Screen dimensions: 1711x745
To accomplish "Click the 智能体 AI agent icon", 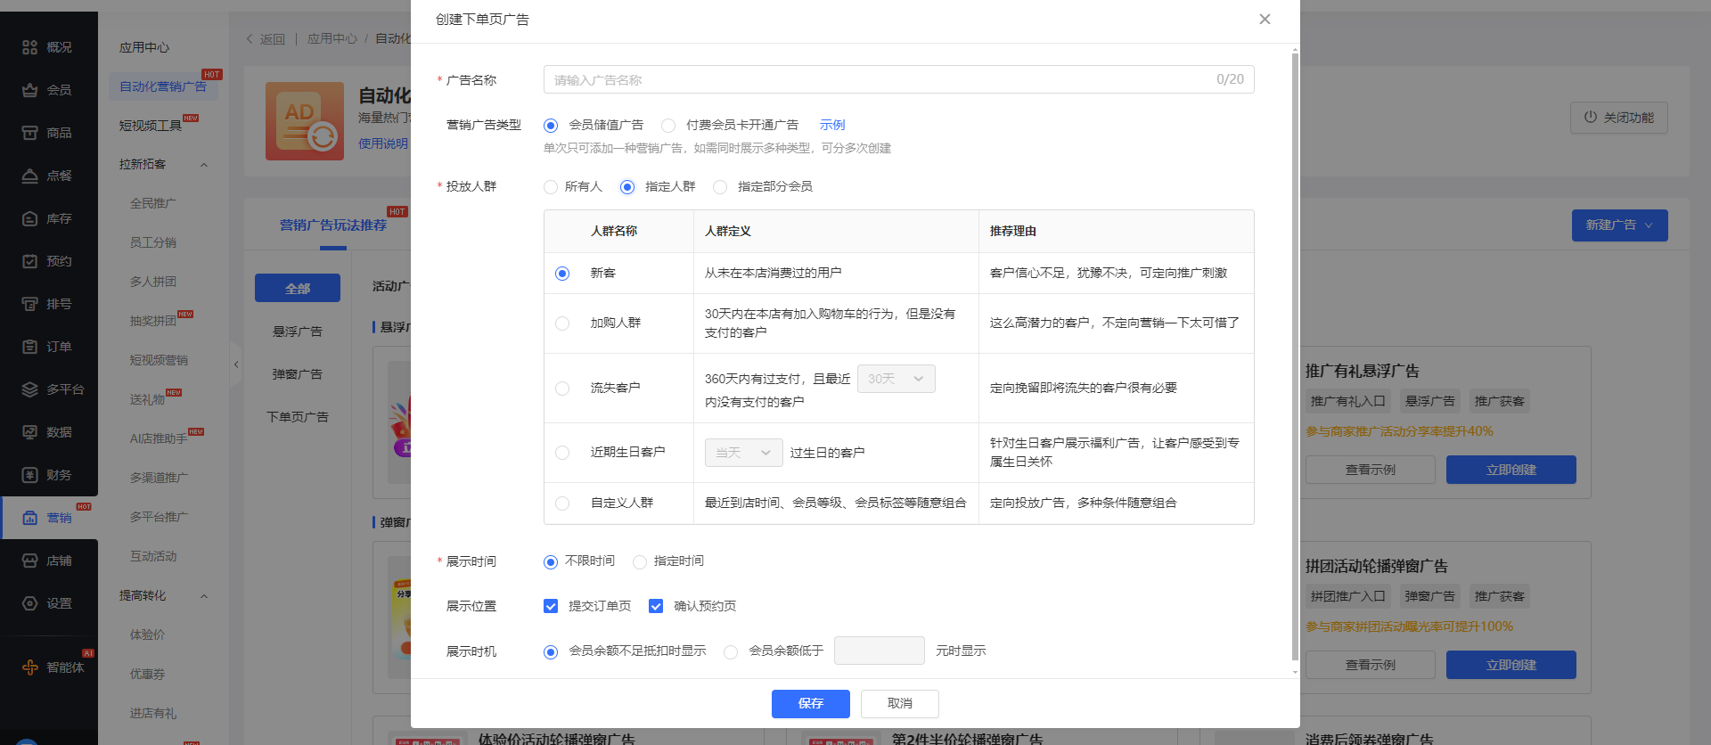I will 30,667.
